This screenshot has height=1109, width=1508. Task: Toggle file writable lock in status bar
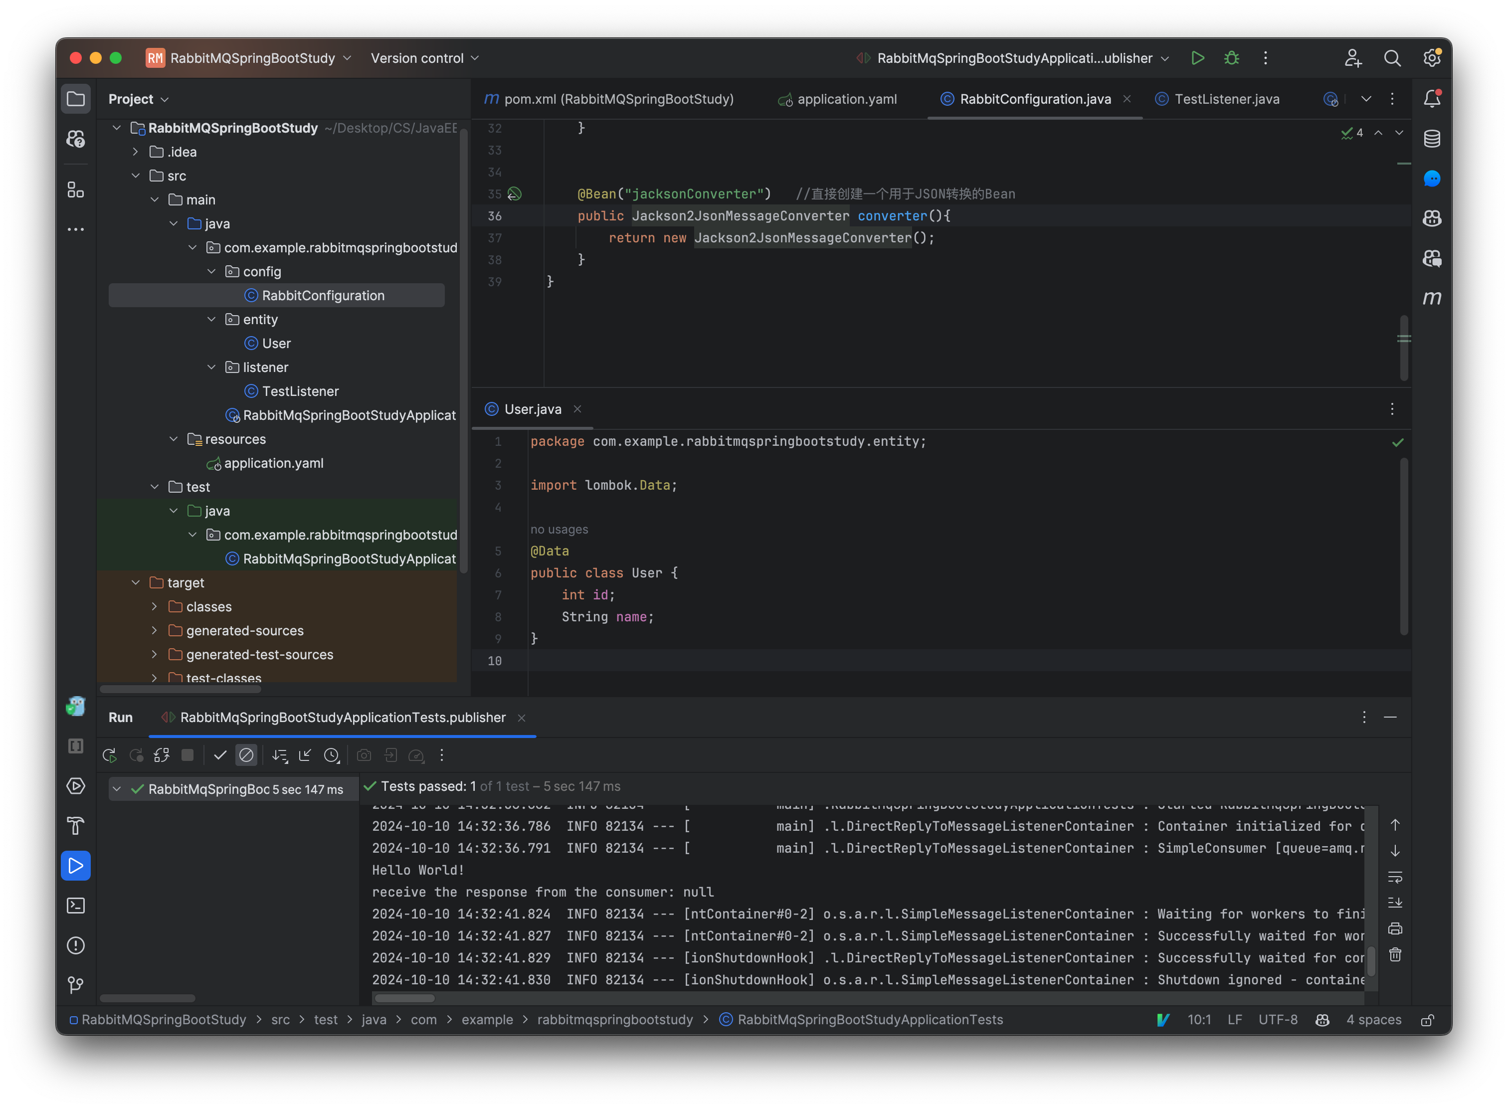(x=1427, y=1020)
